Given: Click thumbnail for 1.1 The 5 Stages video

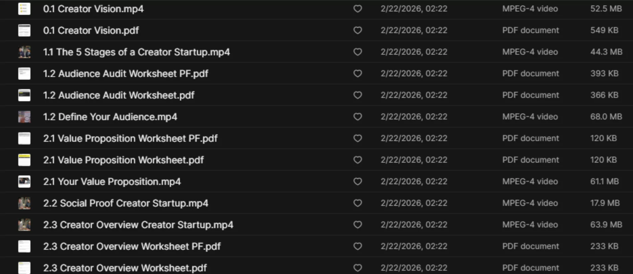Looking at the screenshot, I should [24, 52].
